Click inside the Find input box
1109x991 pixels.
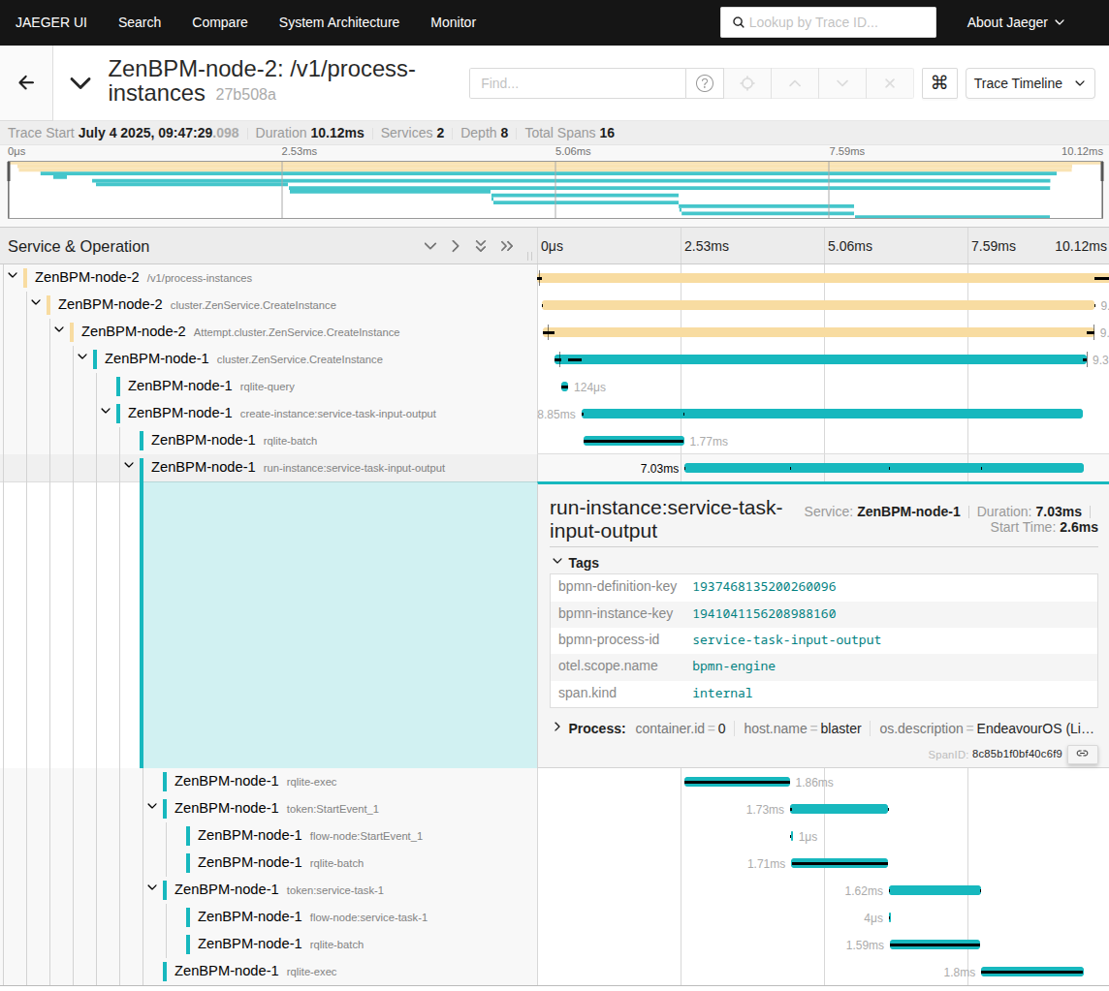[577, 83]
